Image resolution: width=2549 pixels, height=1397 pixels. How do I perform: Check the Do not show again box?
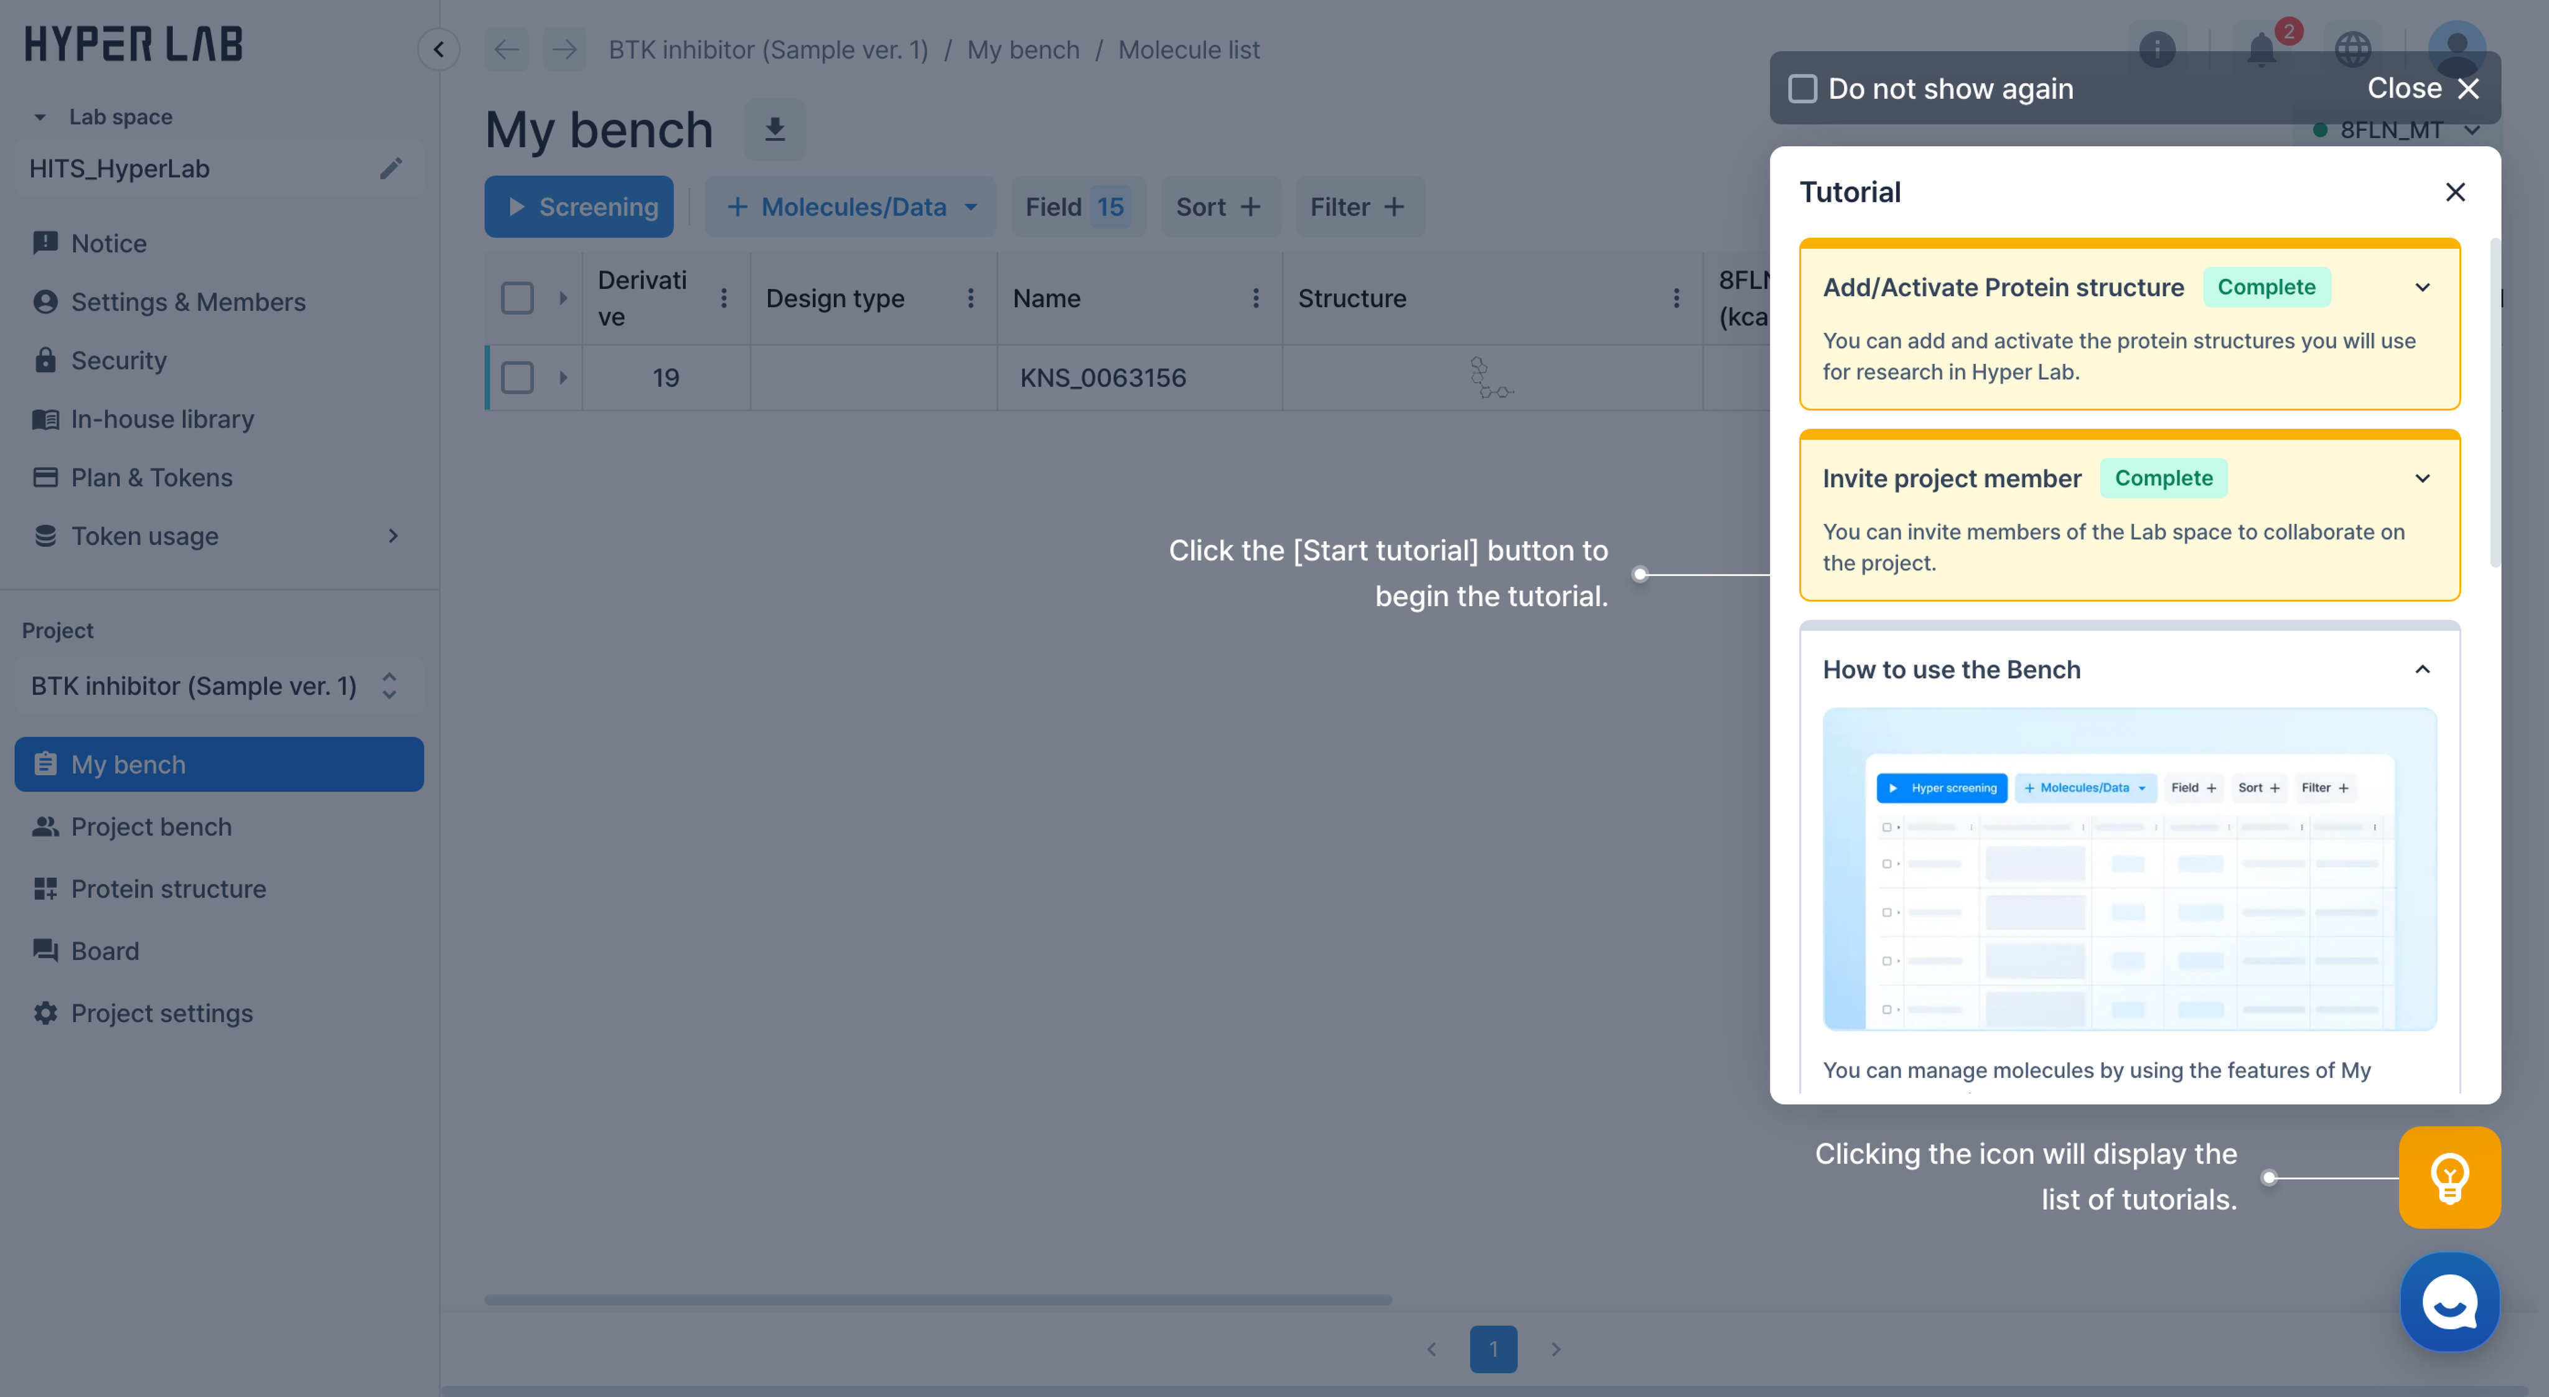pos(1802,89)
